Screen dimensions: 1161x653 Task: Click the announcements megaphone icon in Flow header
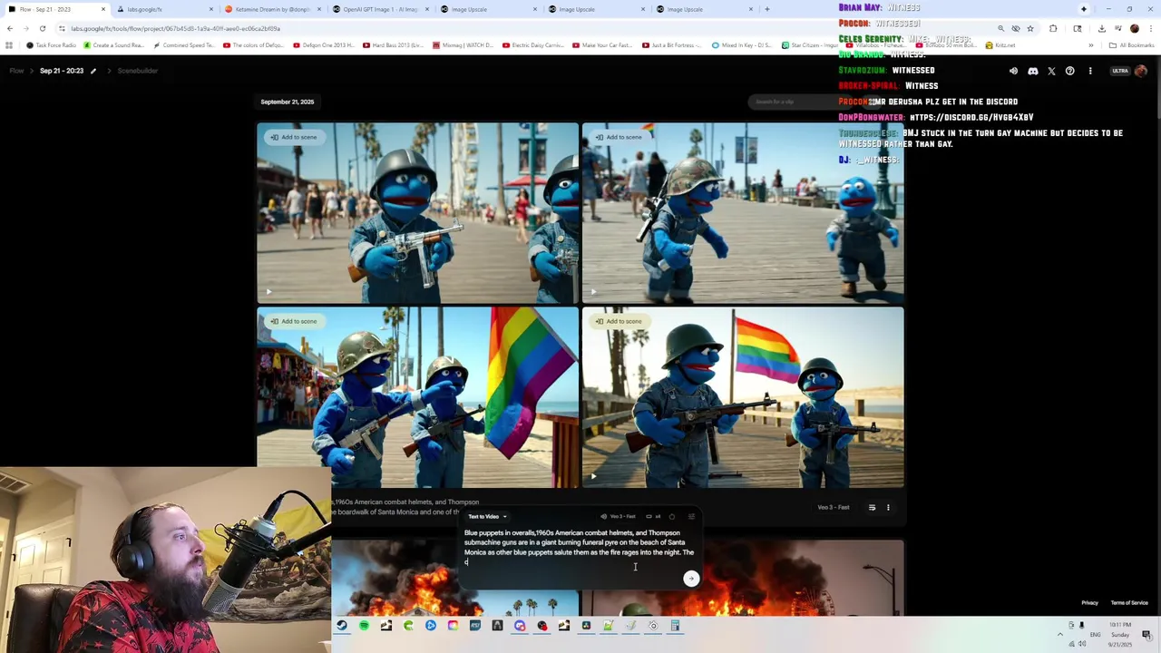tap(1013, 71)
